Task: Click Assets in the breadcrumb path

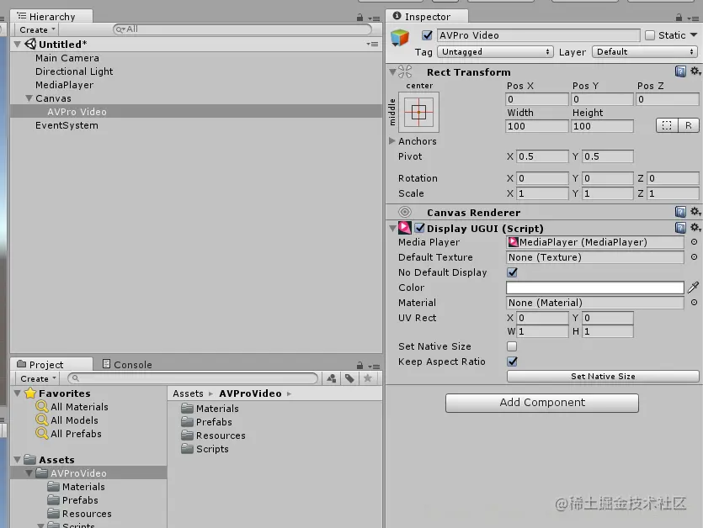Action: point(188,393)
